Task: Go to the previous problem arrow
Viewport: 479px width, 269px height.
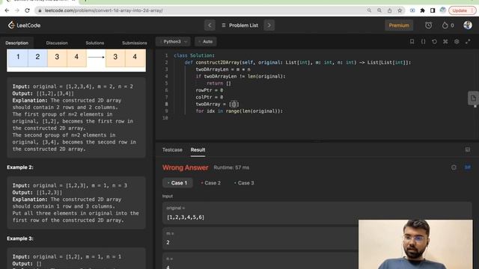Action: 210,25
